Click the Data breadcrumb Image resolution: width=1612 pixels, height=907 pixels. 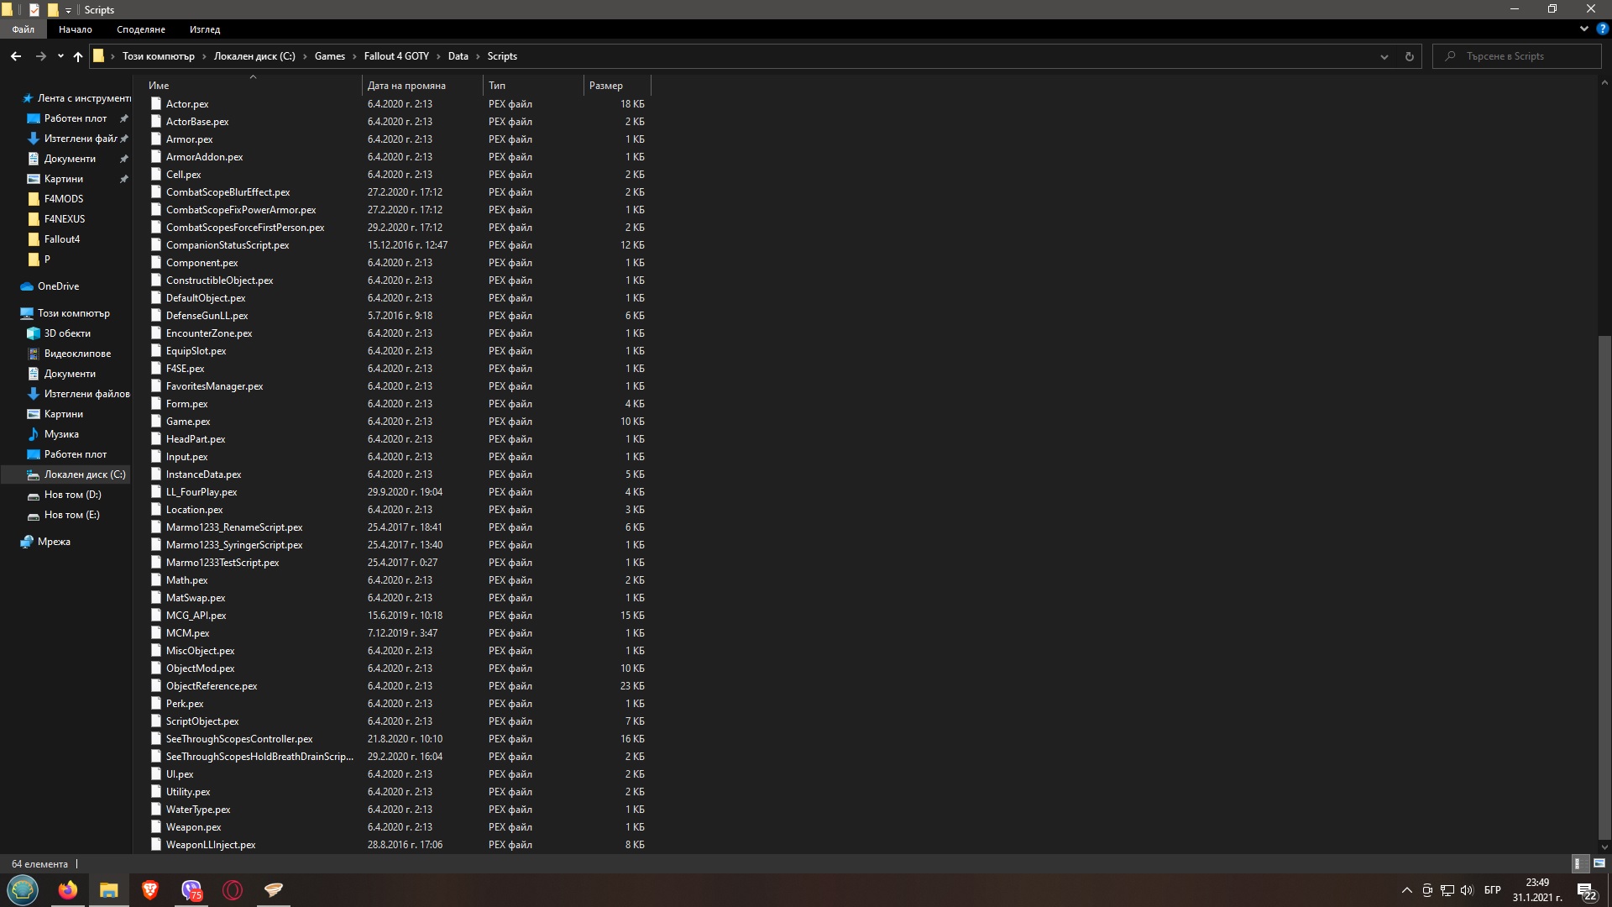[458, 56]
